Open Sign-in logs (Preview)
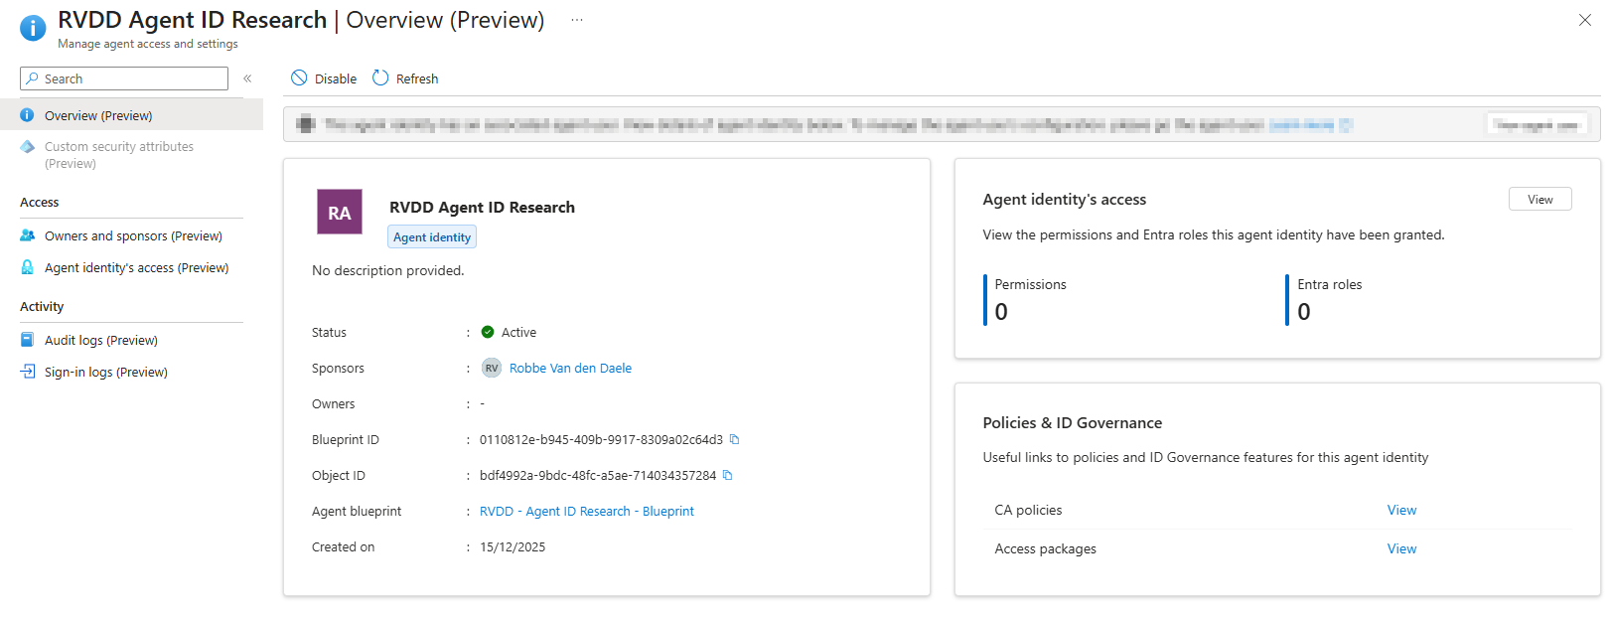Viewport: 1611px width, 617px height. [x=105, y=372]
